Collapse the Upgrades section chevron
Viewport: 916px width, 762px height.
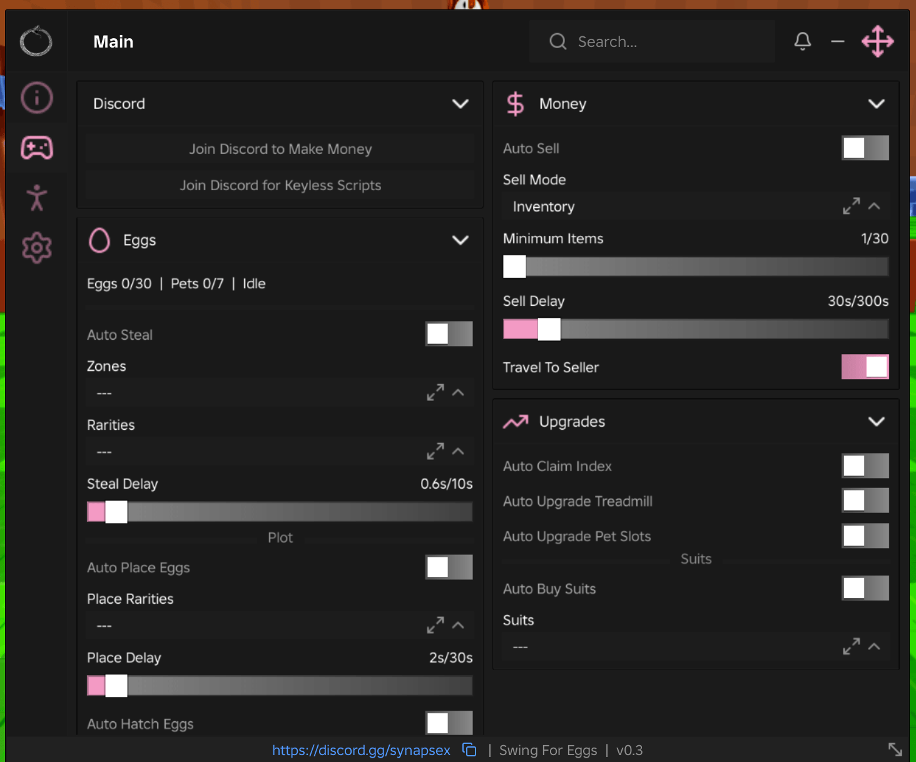click(x=877, y=422)
